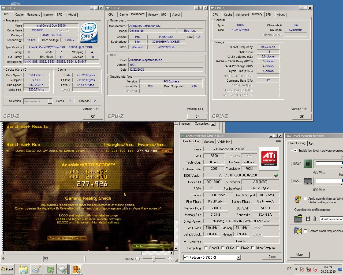Click the DE language indicator in taskbar
The image size is (343, 275).
point(289,269)
